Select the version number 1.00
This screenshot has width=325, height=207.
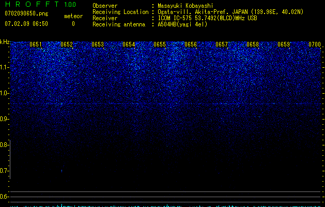(x=70, y=5)
